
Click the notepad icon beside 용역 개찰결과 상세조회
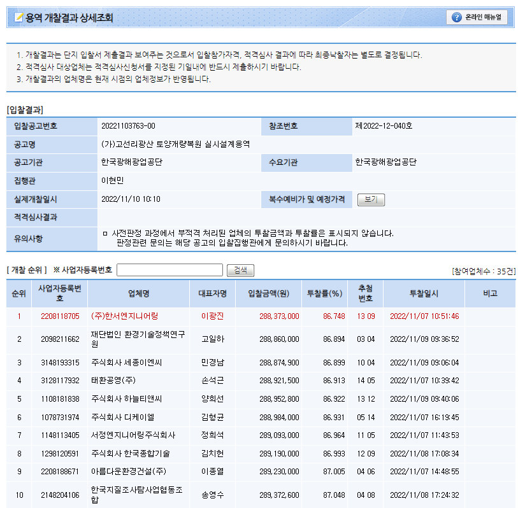tap(19, 17)
